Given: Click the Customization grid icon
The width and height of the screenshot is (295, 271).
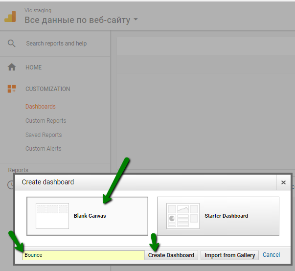Looking at the screenshot, I should click(x=12, y=89).
